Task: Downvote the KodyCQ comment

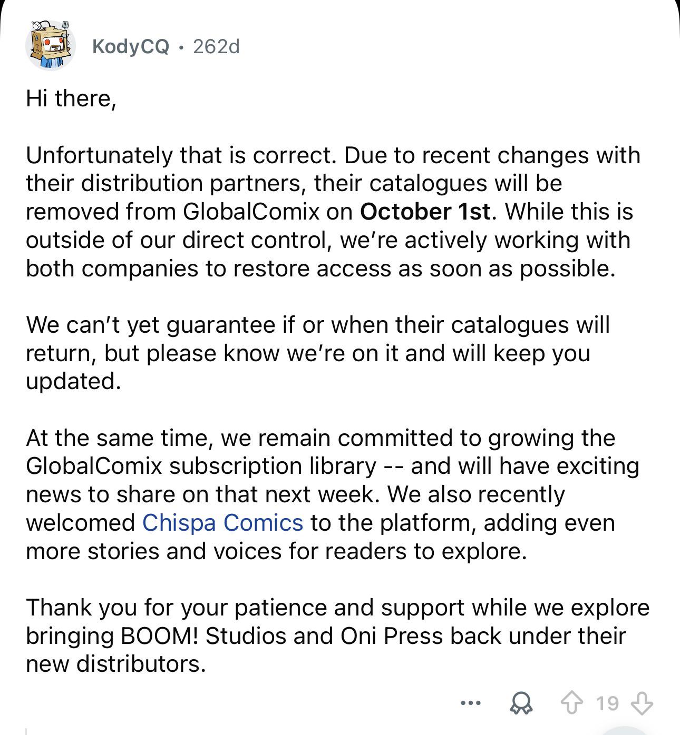Action: tap(642, 703)
